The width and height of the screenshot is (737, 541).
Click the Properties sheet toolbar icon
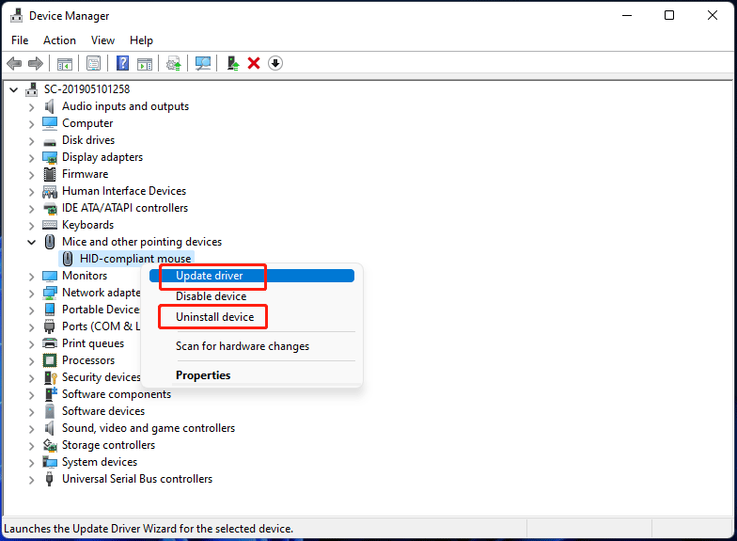pos(93,63)
